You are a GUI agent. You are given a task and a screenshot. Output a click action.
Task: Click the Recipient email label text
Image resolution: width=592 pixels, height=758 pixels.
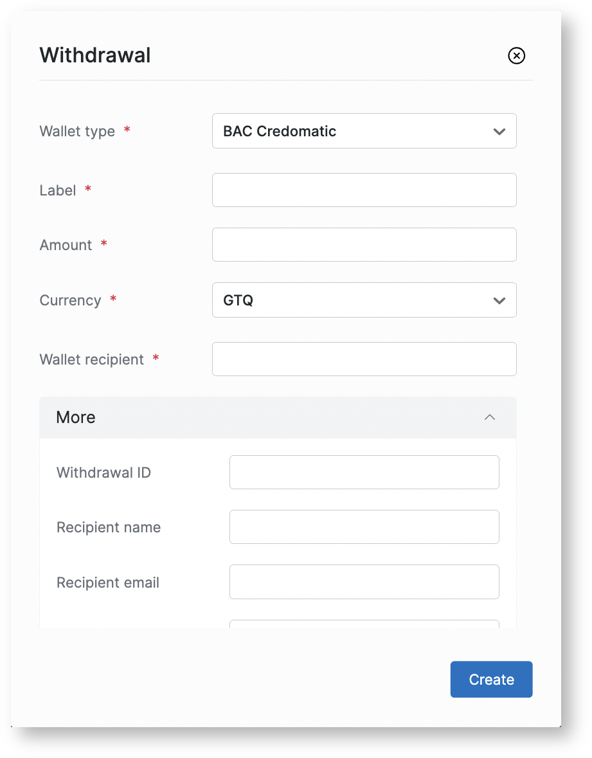pyautogui.click(x=108, y=583)
